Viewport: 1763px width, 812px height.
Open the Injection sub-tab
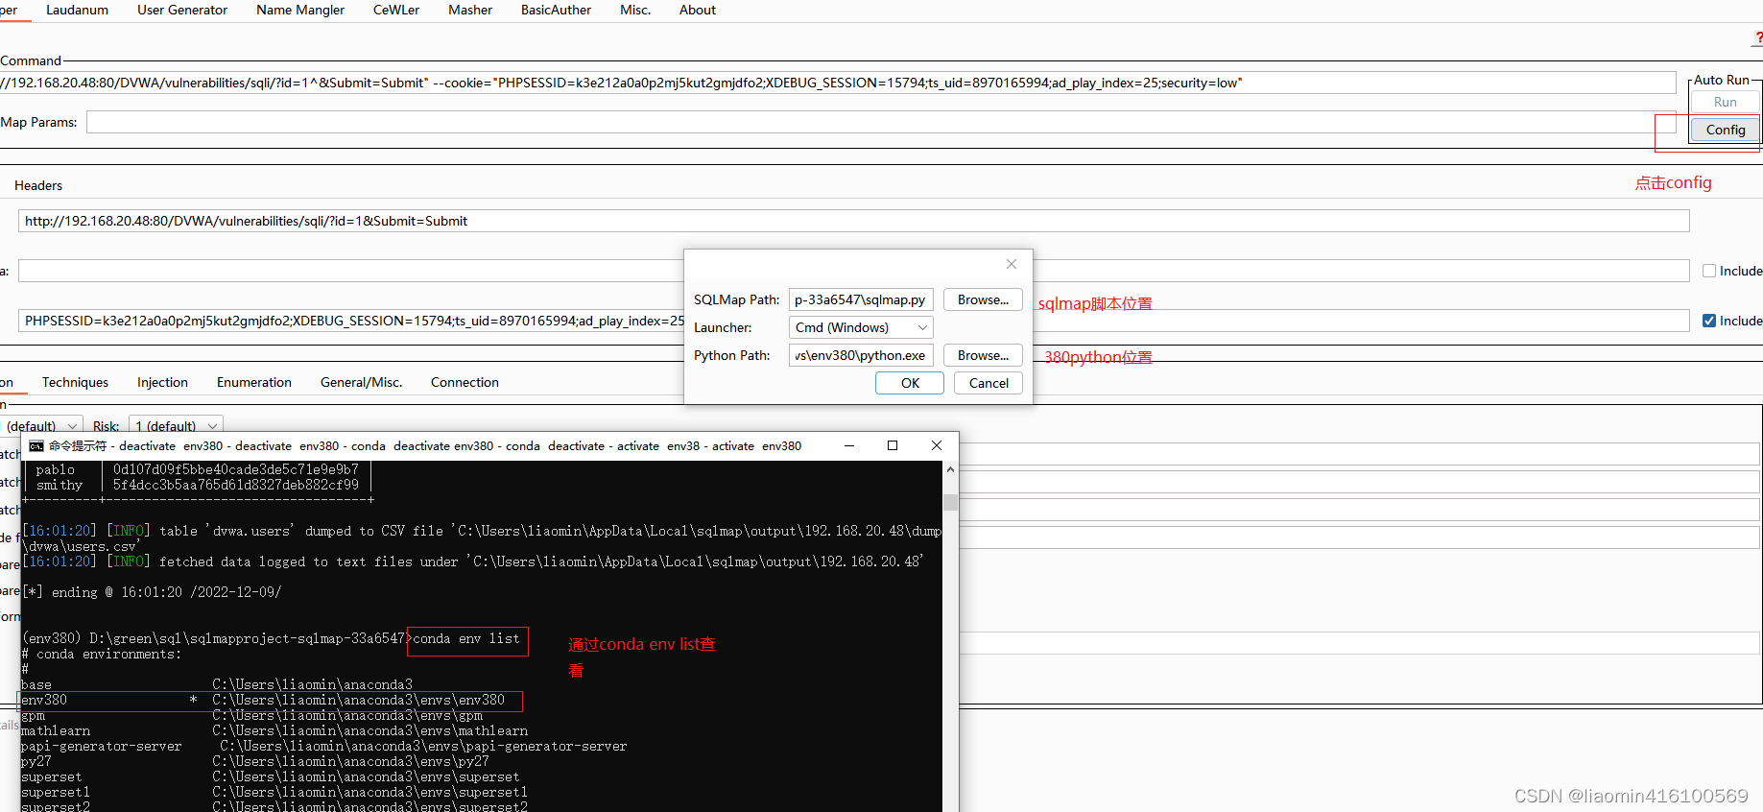pyautogui.click(x=162, y=382)
